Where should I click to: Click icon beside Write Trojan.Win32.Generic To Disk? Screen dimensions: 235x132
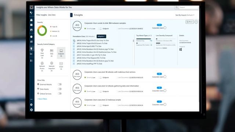pyautogui.click(x=74, y=43)
